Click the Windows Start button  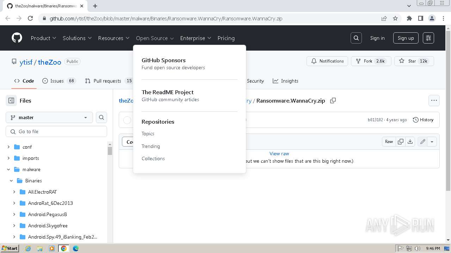10,248
